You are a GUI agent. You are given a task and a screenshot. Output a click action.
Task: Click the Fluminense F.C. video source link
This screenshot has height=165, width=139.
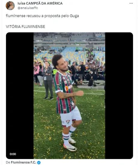click(x=23, y=162)
